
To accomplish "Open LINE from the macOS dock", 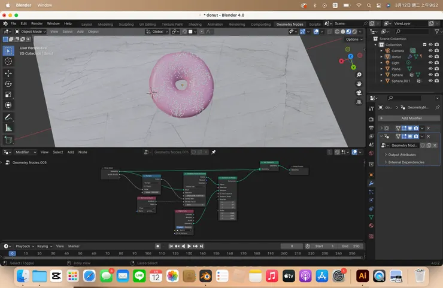I will (139, 276).
